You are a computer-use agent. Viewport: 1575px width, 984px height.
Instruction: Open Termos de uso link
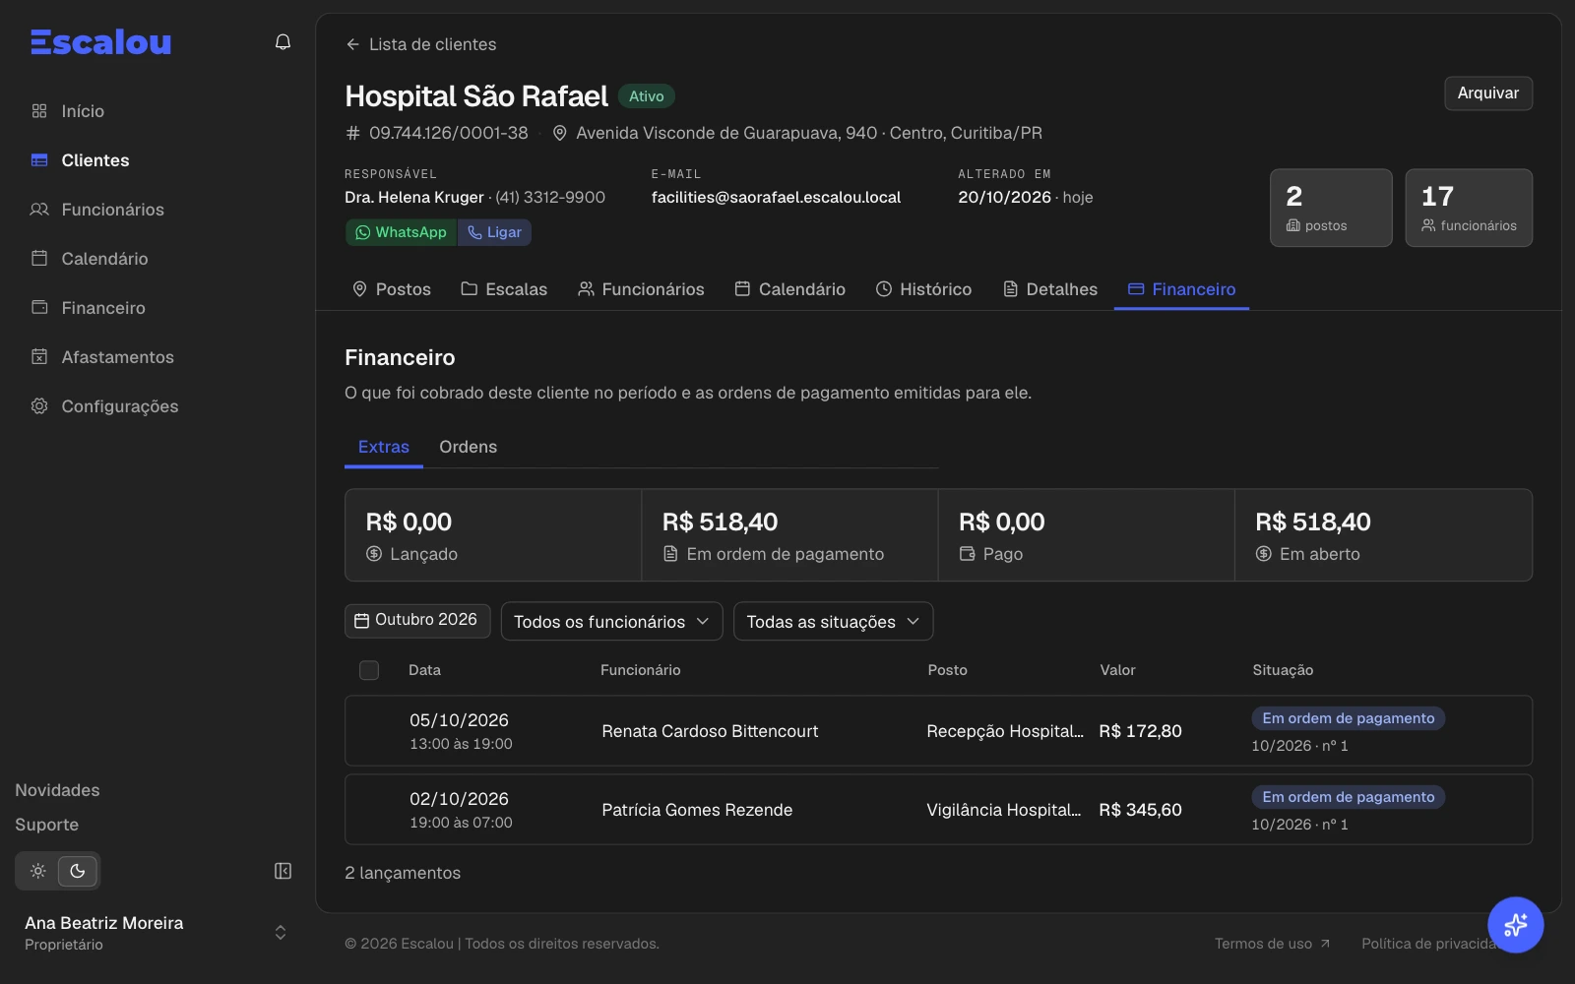(x=1272, y=944)
